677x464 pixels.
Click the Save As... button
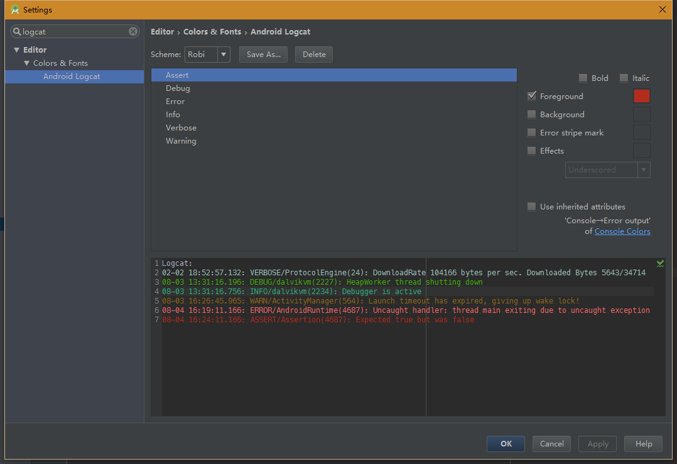[x=263, y=55]
